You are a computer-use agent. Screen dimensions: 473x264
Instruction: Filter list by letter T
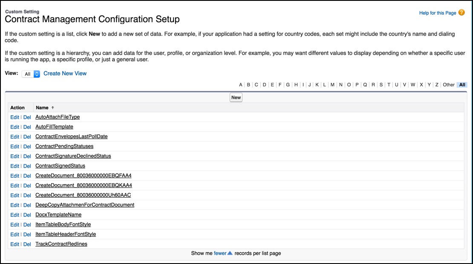click(389, 85)
